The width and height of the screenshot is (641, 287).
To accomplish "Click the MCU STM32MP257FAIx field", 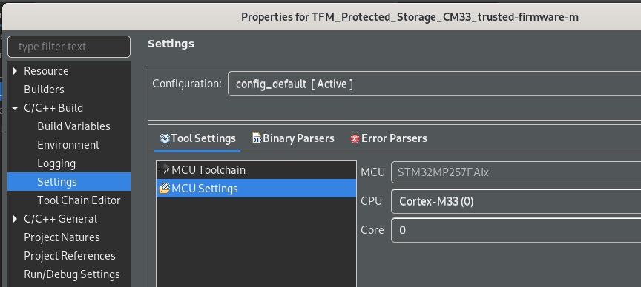I will 516,172.
